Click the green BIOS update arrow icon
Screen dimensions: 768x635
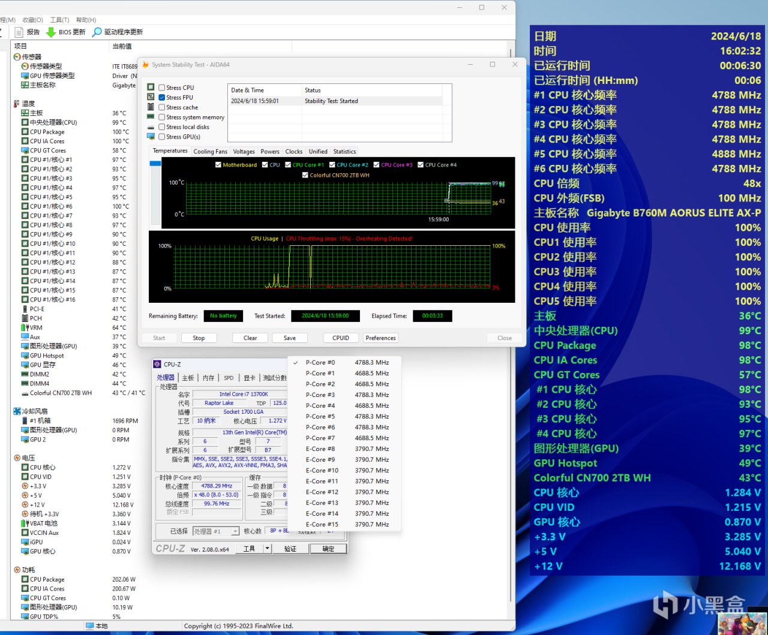(x=51, y=32)
